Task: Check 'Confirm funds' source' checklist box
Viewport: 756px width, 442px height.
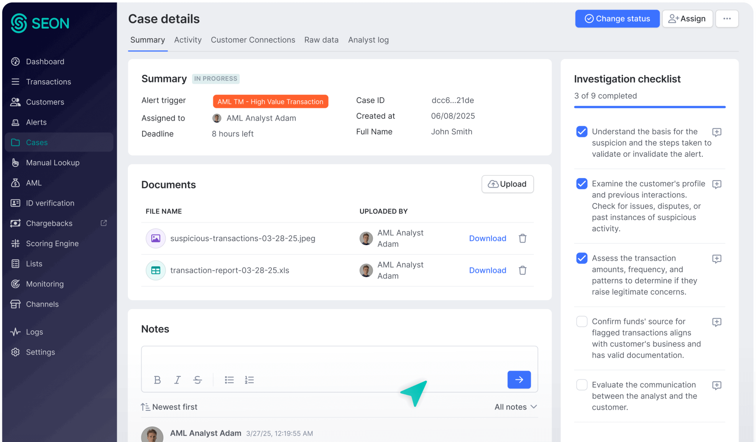Action: coord(582,321)
